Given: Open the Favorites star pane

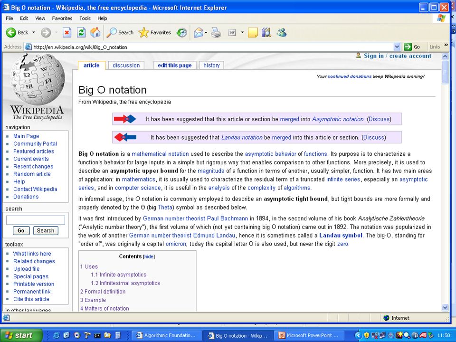Looking at the screenshot, I should coord(154,33).
